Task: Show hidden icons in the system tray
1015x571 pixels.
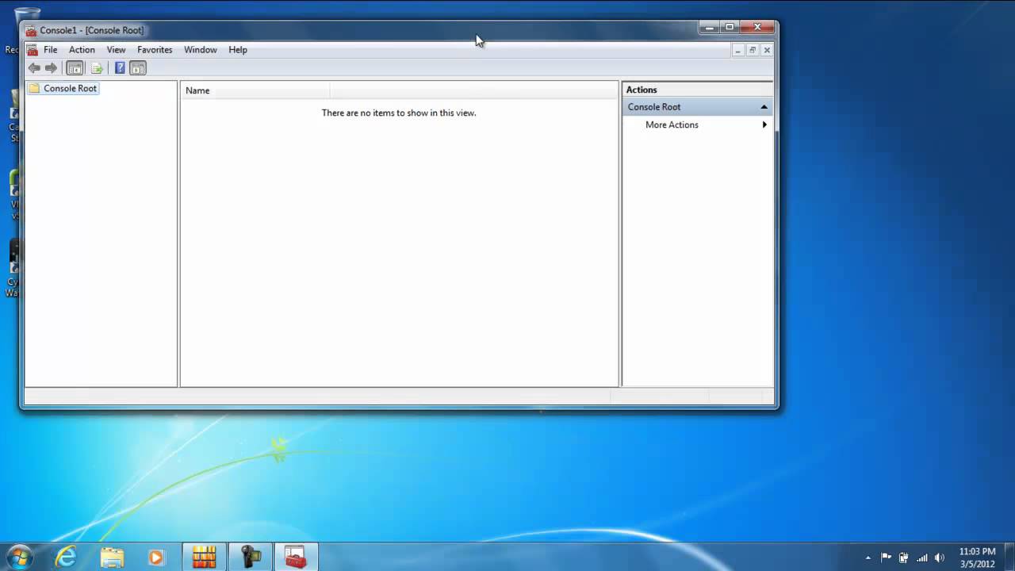Action: pos(868,558)
